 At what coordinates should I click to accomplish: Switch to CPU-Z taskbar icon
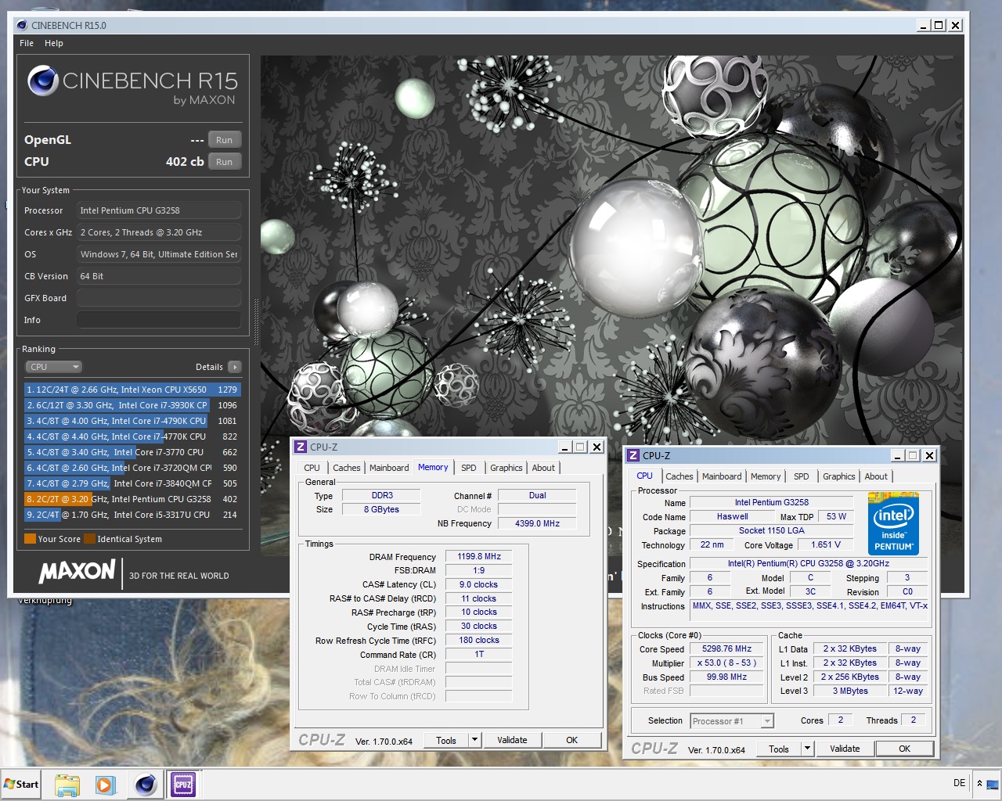pyautogui.click(x=183, y=785)
